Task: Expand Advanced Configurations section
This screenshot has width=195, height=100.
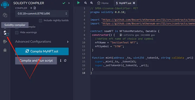Action: click(42, 42)
